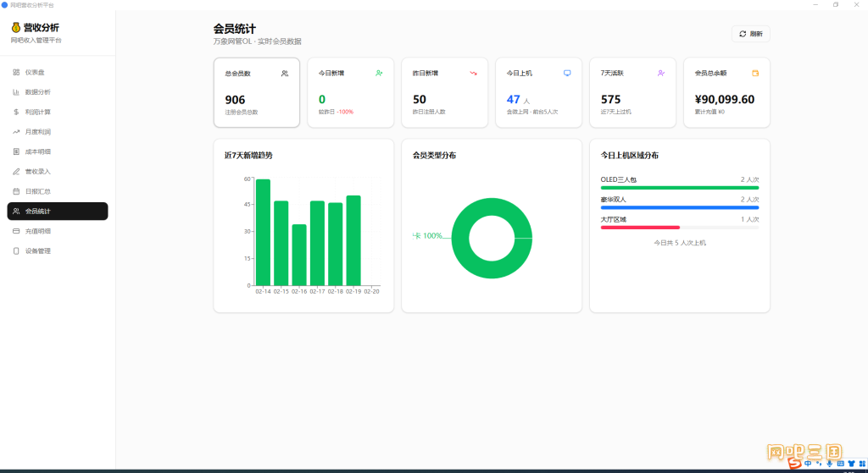
Task: Click the 02-20 axis label
Action: point(372,291)
